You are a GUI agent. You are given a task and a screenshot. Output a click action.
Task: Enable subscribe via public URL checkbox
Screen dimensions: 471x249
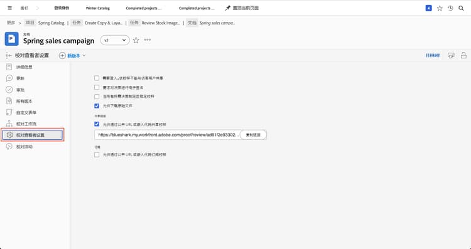(97, 155)
